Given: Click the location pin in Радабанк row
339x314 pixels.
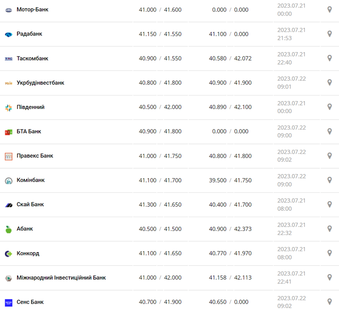Looking at the screenshot, I should tap(330, 34).
